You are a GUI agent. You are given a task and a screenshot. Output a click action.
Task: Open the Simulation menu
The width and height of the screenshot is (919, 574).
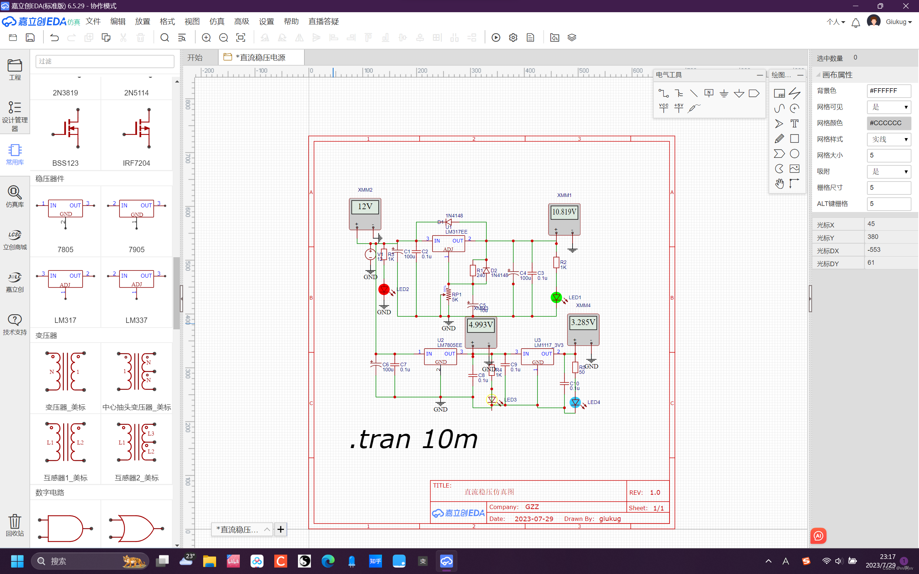[x=216, y=22]
